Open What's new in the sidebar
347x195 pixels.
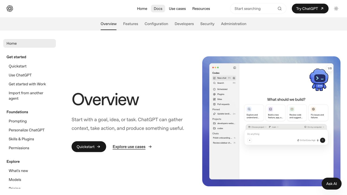pyautogui.click(x=18, y=171)
